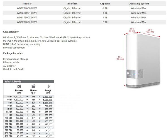
Task: Click Gigabit Ethernet in the WDBCTL0020HWT row
Action: click(x=72, y=22)
